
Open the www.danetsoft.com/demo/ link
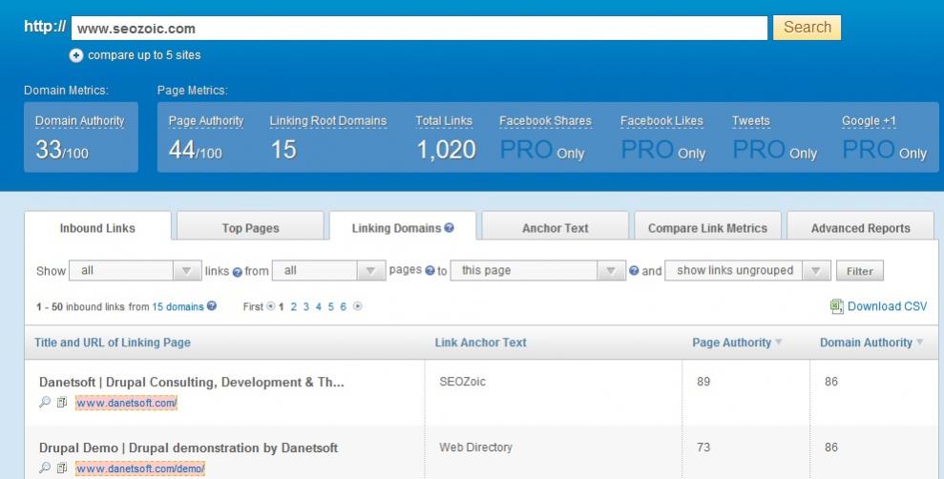[140, 469]
